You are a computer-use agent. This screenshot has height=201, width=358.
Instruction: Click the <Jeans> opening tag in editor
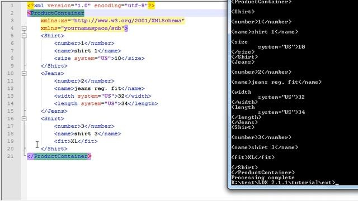(x=52, y=73)
